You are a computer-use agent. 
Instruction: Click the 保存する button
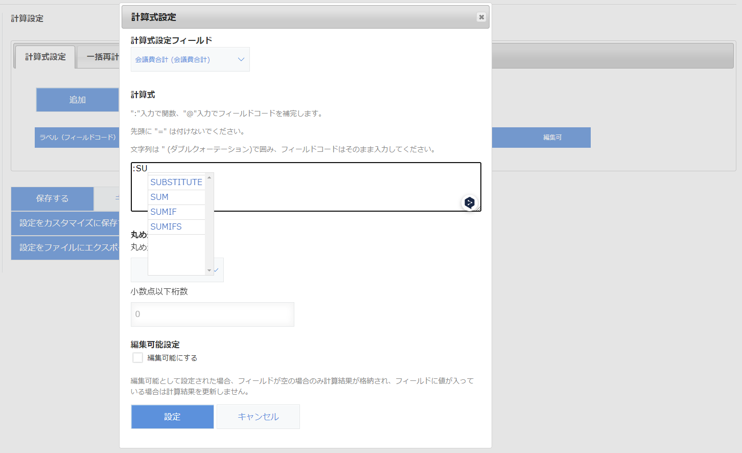52,198
